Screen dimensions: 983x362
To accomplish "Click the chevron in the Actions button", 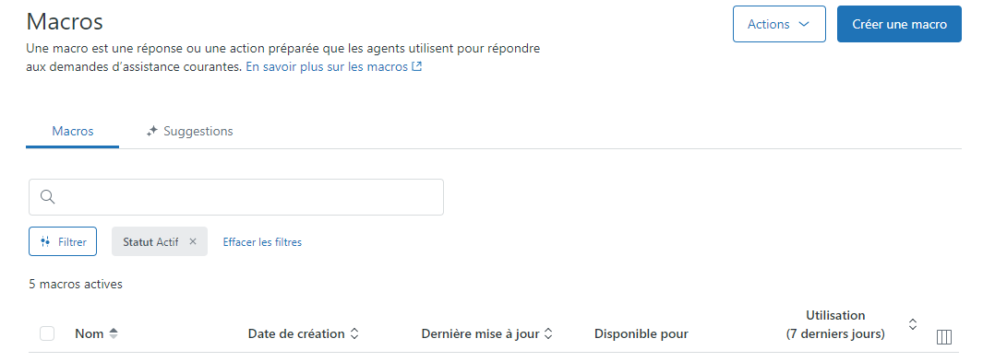I will pyautogui.click(x=804, y=24).
